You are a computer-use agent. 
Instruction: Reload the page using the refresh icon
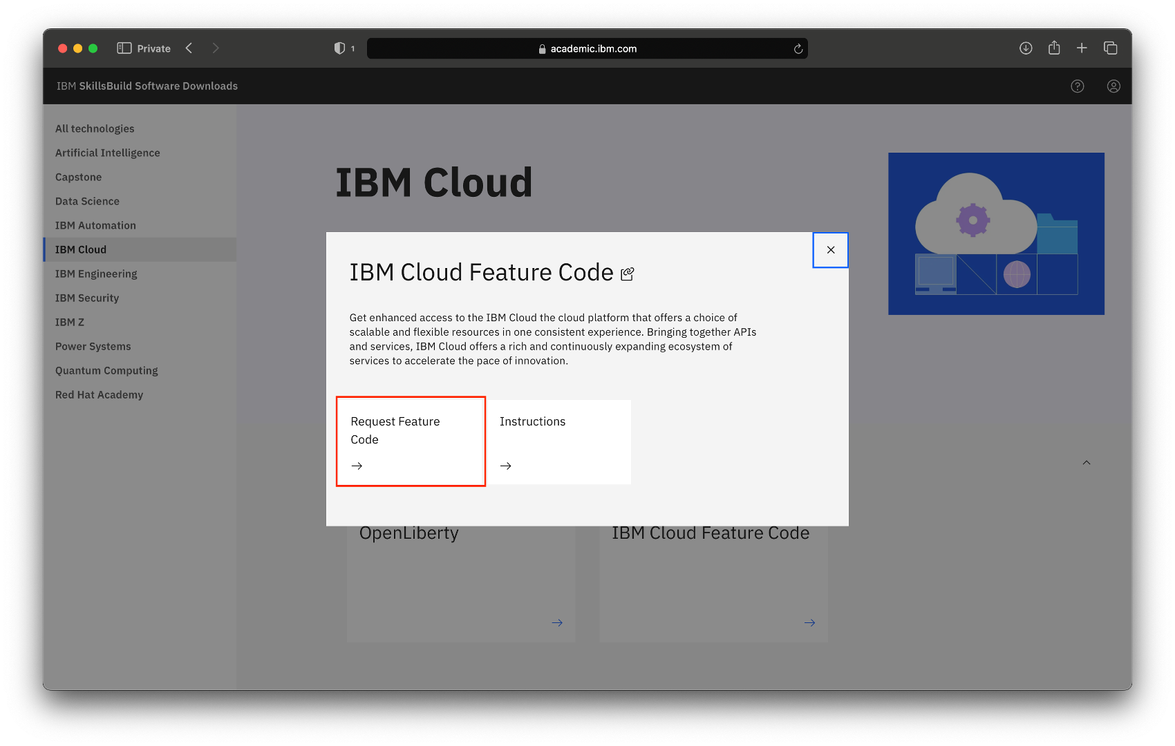(x=798, y=49)
